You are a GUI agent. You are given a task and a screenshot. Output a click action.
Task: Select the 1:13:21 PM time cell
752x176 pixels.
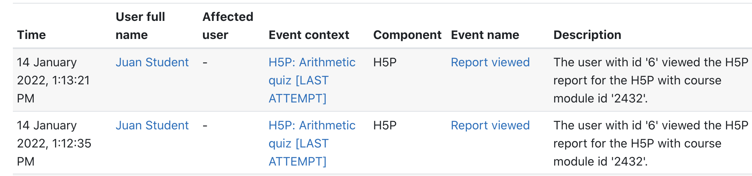tap(53, 80)
